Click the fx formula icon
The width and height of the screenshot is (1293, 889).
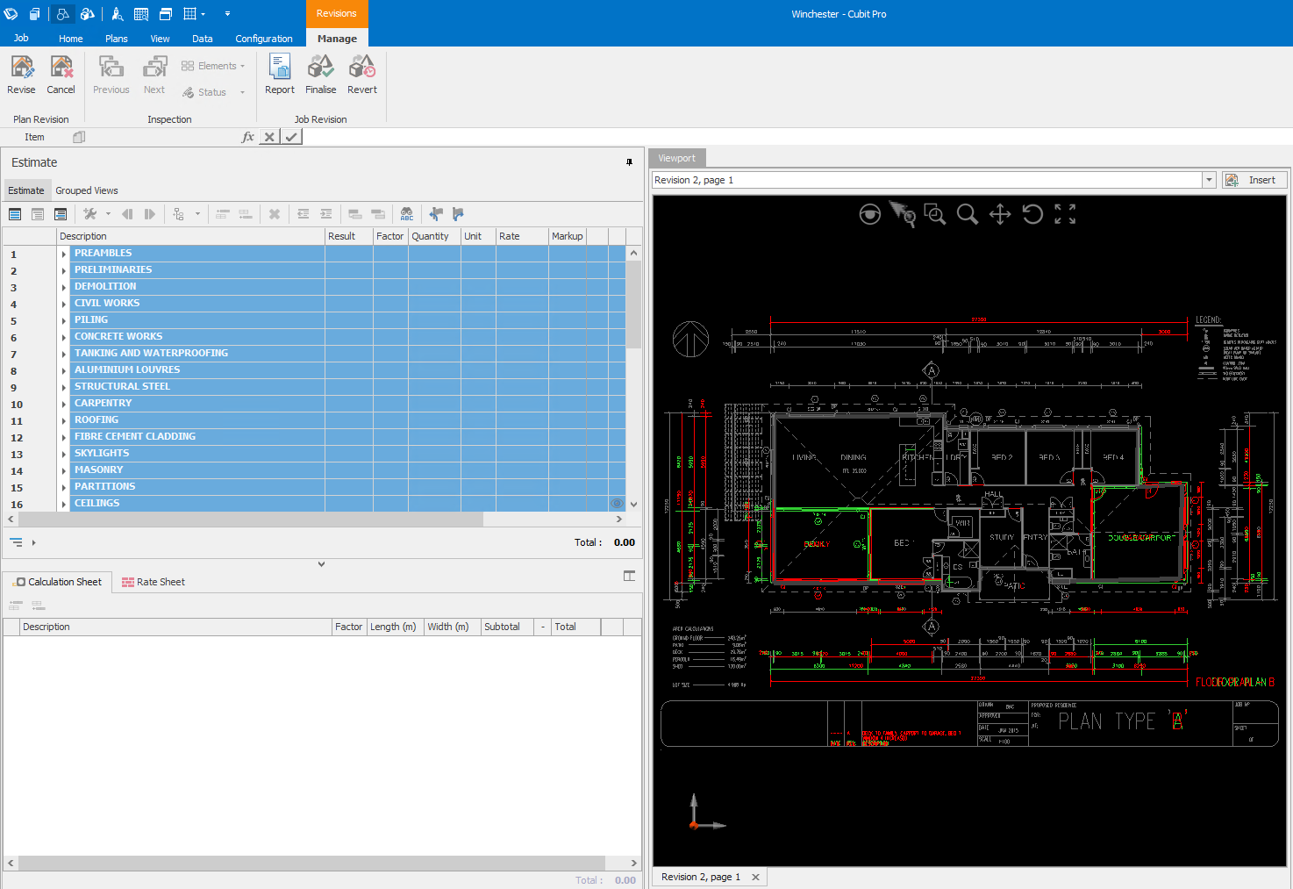248,137
